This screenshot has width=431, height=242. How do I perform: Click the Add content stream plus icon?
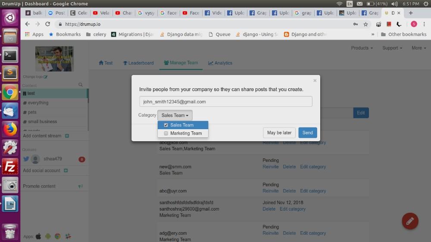(67, 136)
